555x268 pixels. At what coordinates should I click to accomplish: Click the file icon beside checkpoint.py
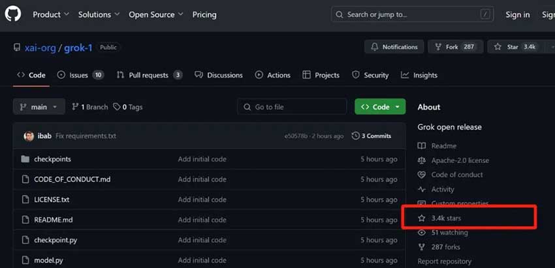25,240
